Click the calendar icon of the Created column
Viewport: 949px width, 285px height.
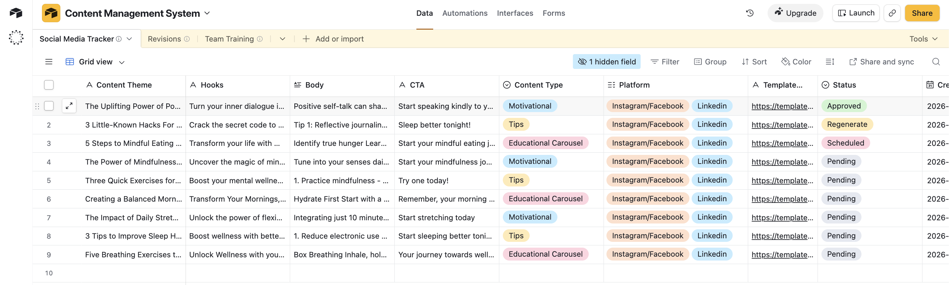930,85
